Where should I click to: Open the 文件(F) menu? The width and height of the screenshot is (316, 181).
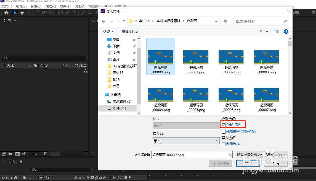7,6
